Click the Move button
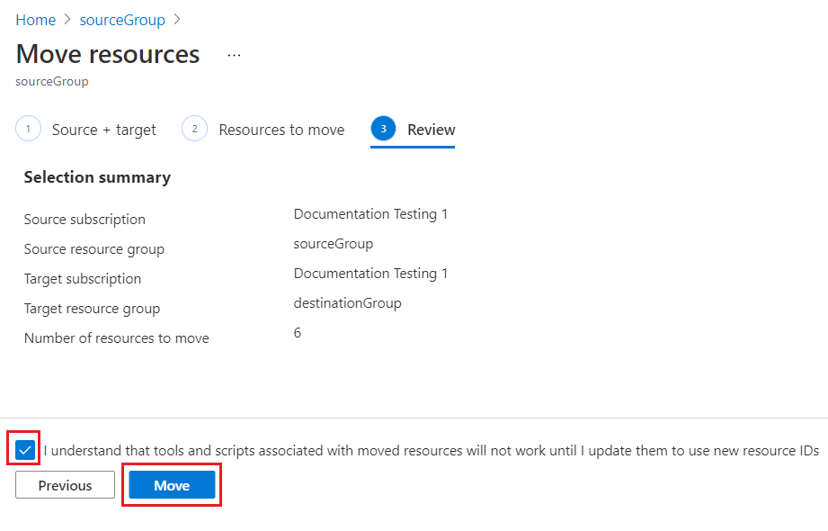Viewport: 828px width, 531px height. 171,484
